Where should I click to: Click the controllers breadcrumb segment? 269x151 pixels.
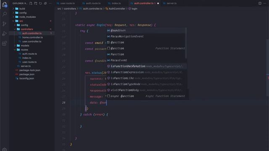[70, 8]
